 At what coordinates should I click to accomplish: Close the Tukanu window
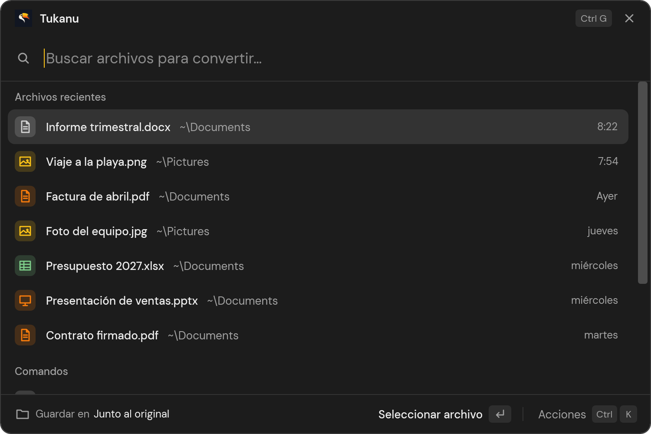pos(629,18)
